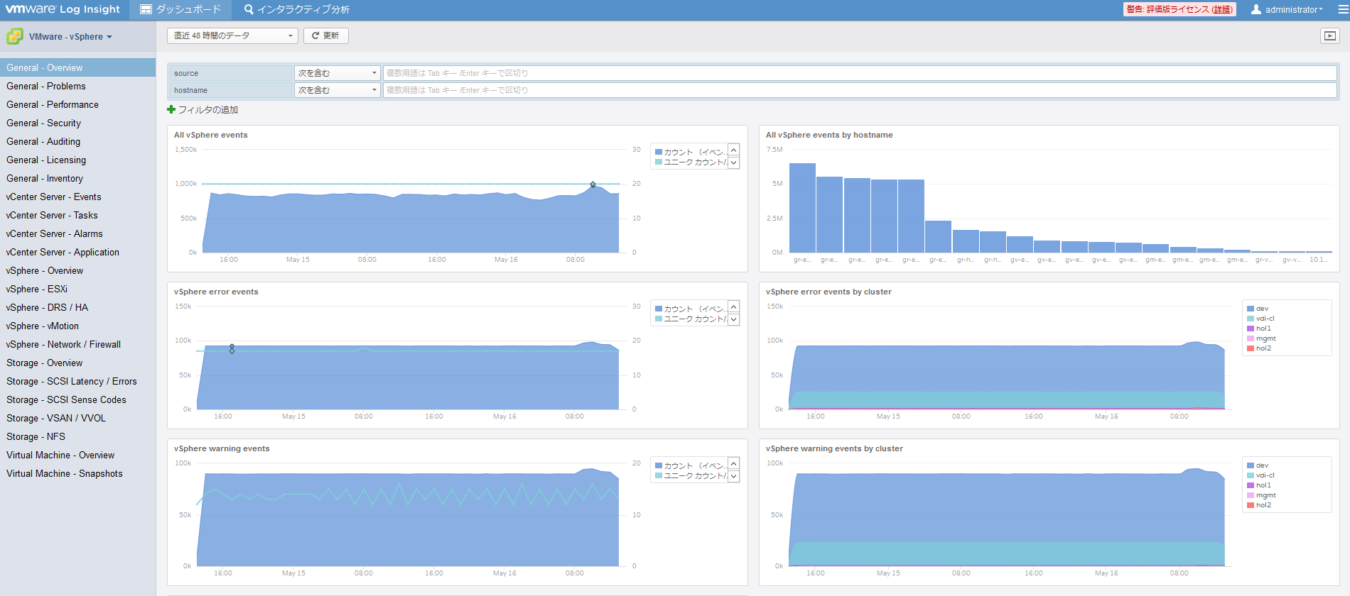The height and width of the screenshot is (596, 1350).
Task: Click the refresh (更新) button
Action: pos(326,35)
